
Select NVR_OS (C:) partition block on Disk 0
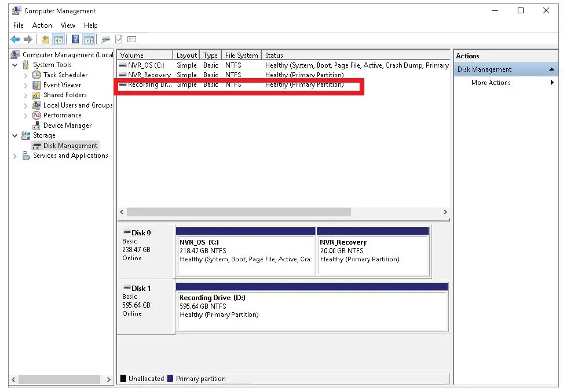pos(246,252)
